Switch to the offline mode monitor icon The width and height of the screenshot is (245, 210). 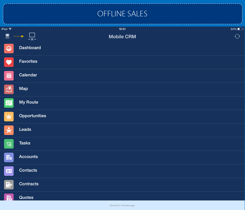click(x=32, y=36)
